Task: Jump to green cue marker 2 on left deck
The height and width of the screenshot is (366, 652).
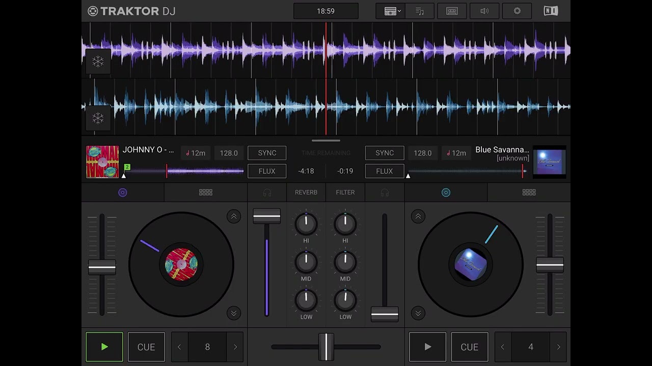Action: 127,167
